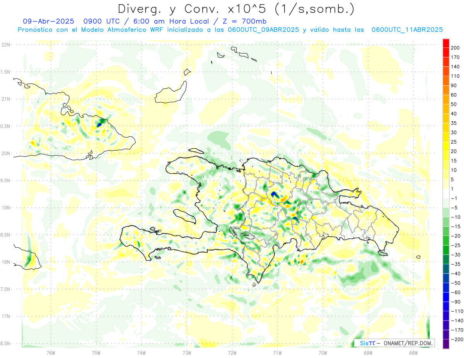
Task: Click the "75W" longitude label
Action: click(x=96, y=352)
